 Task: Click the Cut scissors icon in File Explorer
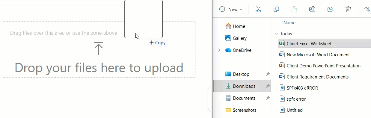click(258, 9)
